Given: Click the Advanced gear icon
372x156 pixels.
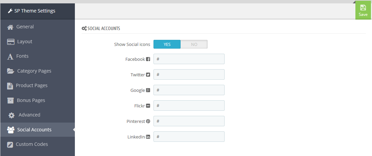Looking at the screenshot, I should coord(12,115).
